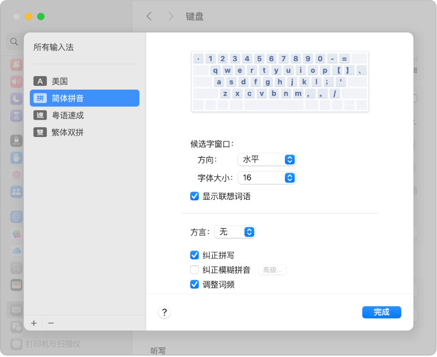Click the 候选字窗口 section label
This screenshot has width=437, height=357.
(212, 144)
